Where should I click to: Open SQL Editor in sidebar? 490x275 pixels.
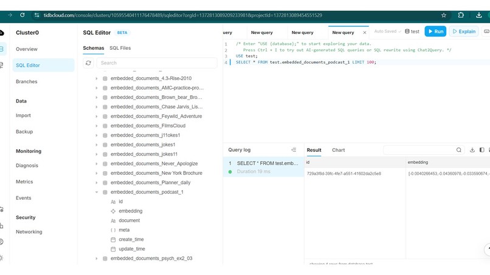pyautogui.click(x=43, y=65)
